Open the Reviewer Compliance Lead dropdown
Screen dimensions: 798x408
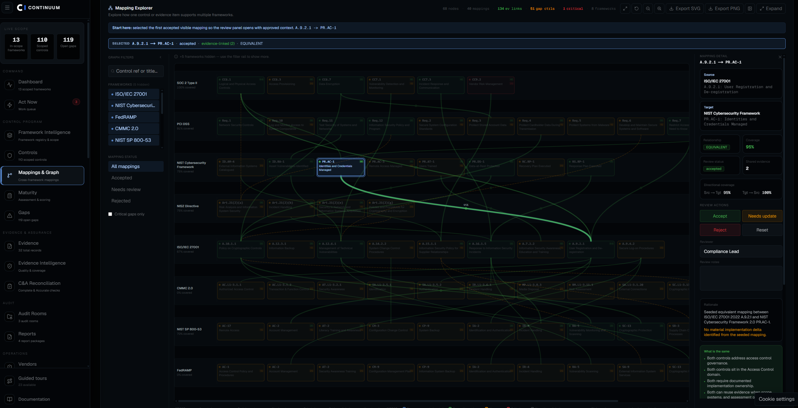pos(741,251)
